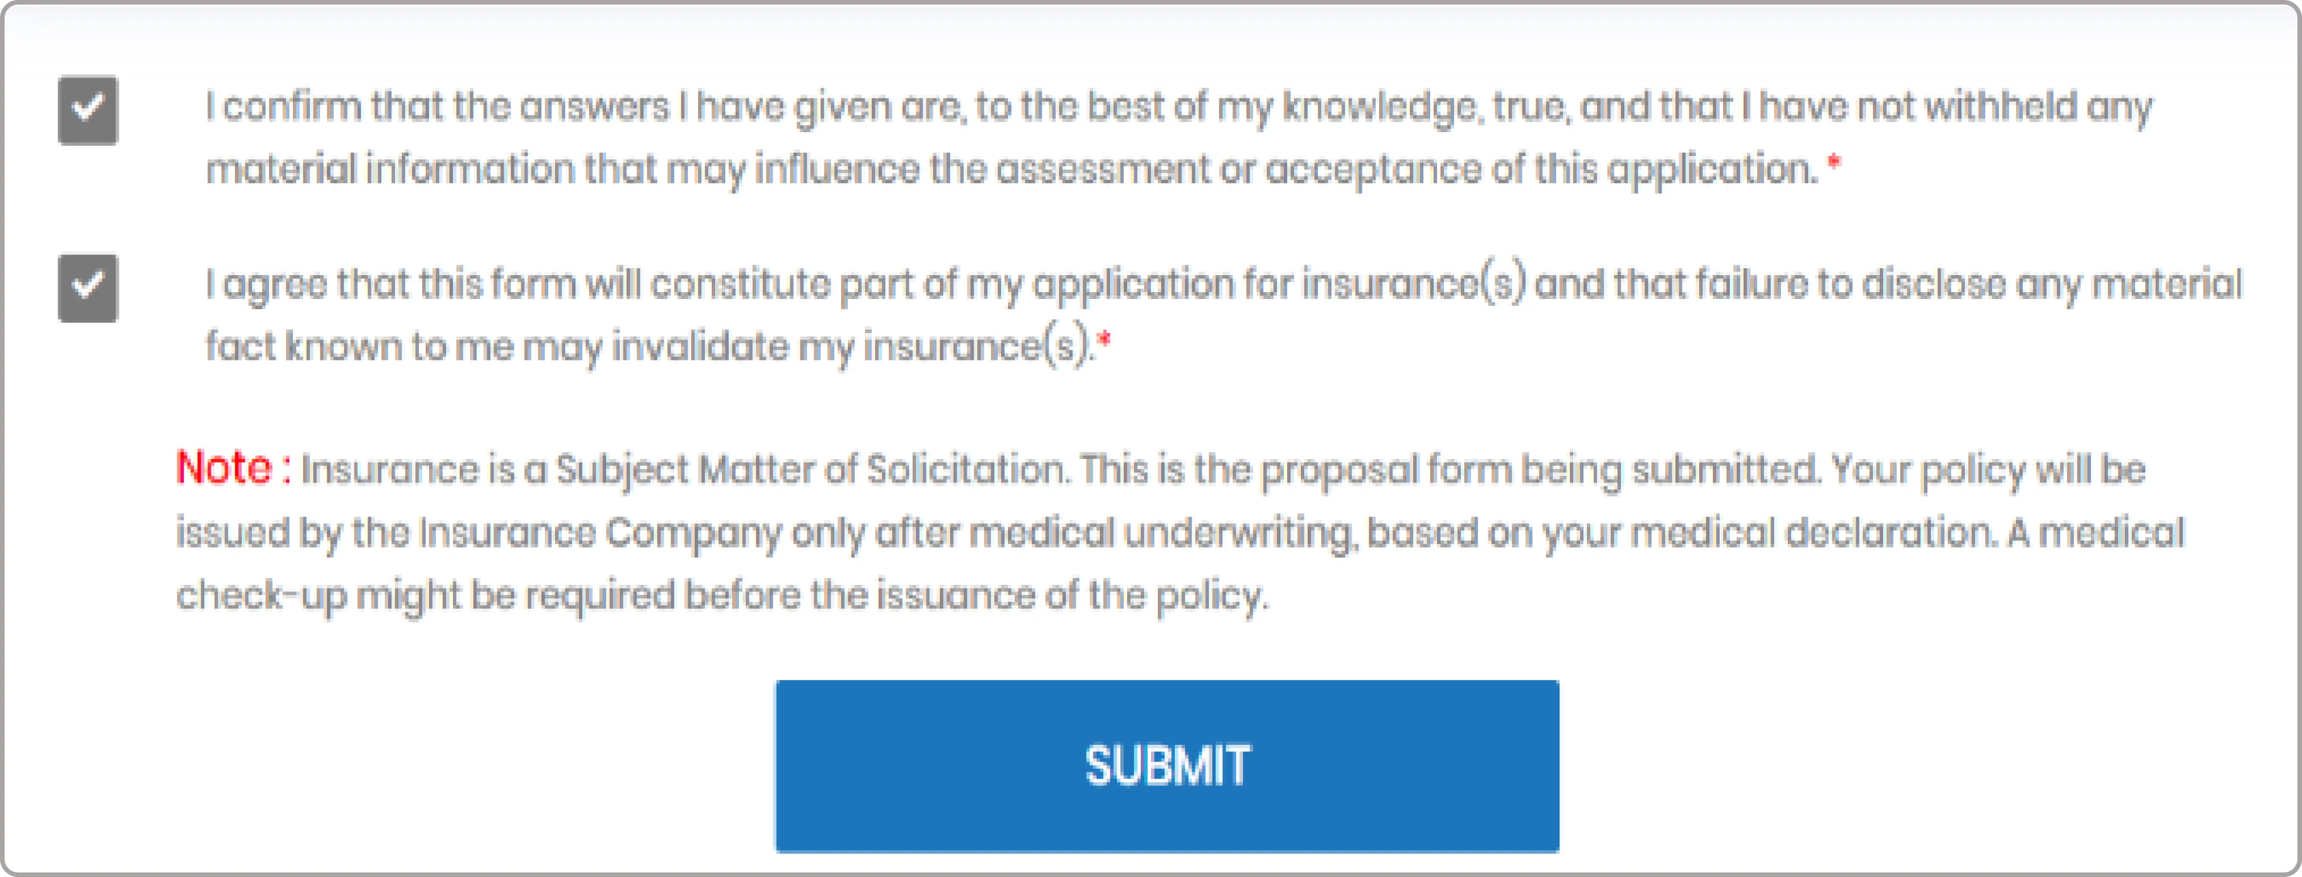Viewport: 2302px width, 877px height.
Task: Click the 'I agree that this form' label line
Action: (1223, 285)
